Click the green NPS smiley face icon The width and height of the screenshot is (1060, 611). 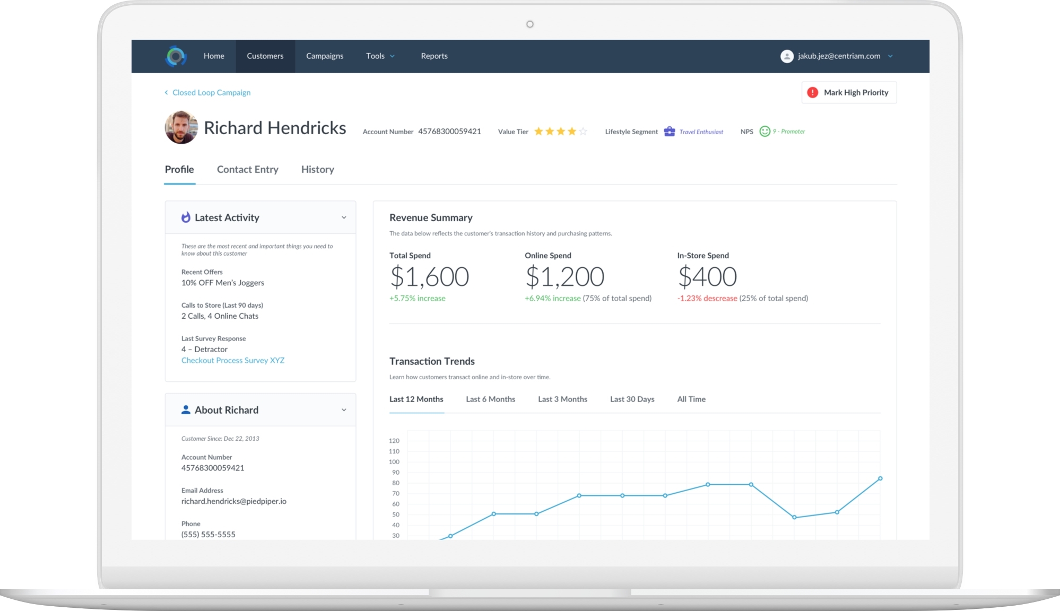[x=764, y=131]
